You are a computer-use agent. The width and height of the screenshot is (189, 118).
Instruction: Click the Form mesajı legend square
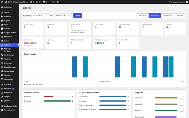tap(34, 85)
